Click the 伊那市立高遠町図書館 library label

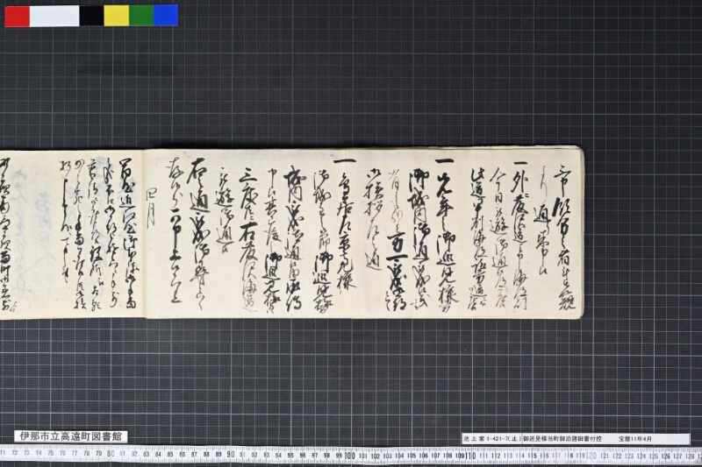pyautogui.click(x=71, y=436)
